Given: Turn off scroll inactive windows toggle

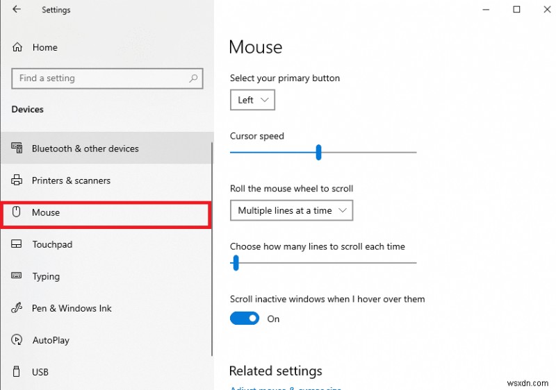Looking at the screenshot, I should (245, 319).
